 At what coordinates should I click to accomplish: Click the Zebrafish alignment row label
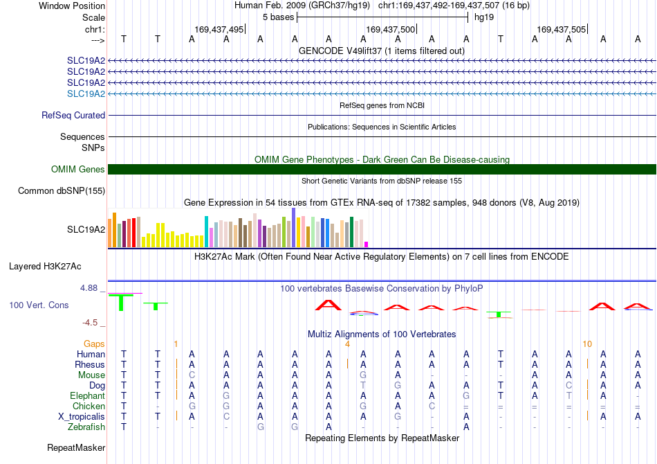86,427
